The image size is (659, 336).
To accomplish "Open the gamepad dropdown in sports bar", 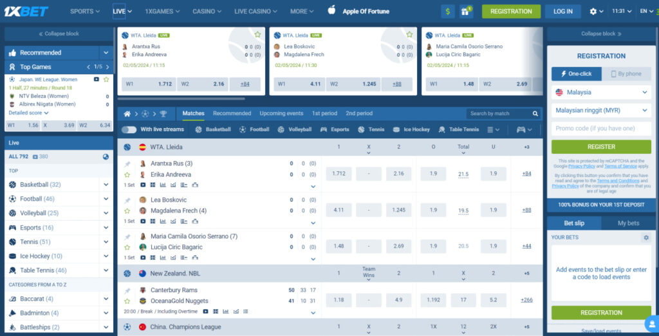I will (x=524, y=129).
